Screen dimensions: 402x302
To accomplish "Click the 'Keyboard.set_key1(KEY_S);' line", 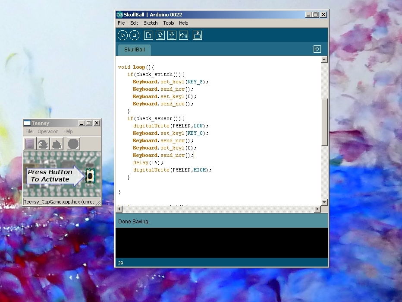I will click(170, 82).
